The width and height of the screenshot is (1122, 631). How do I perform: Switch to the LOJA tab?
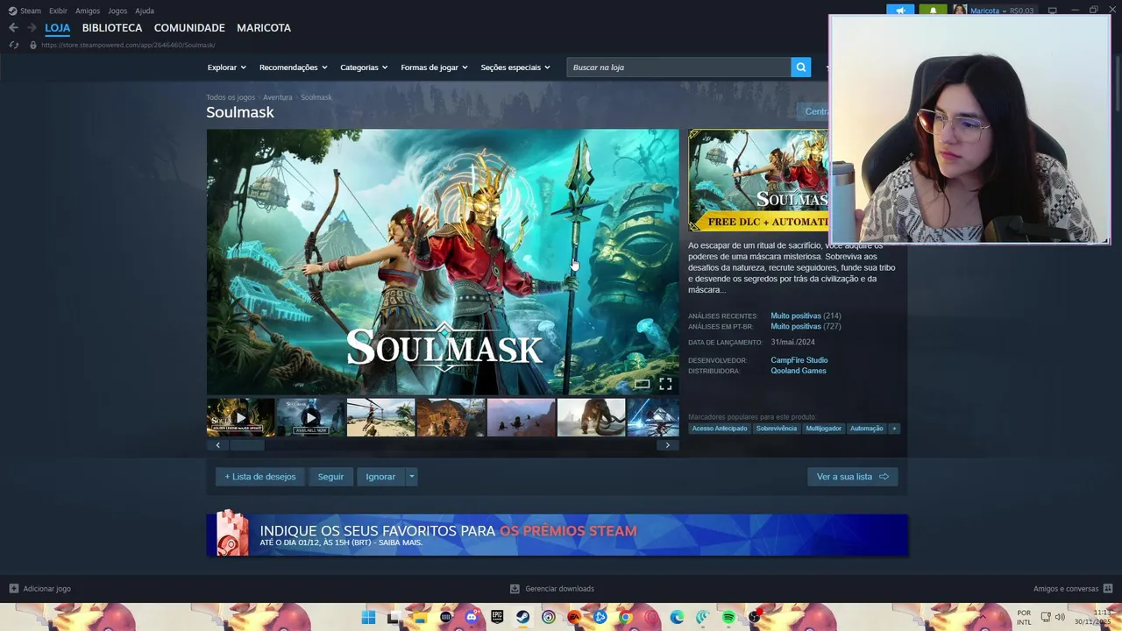(58, 28)
